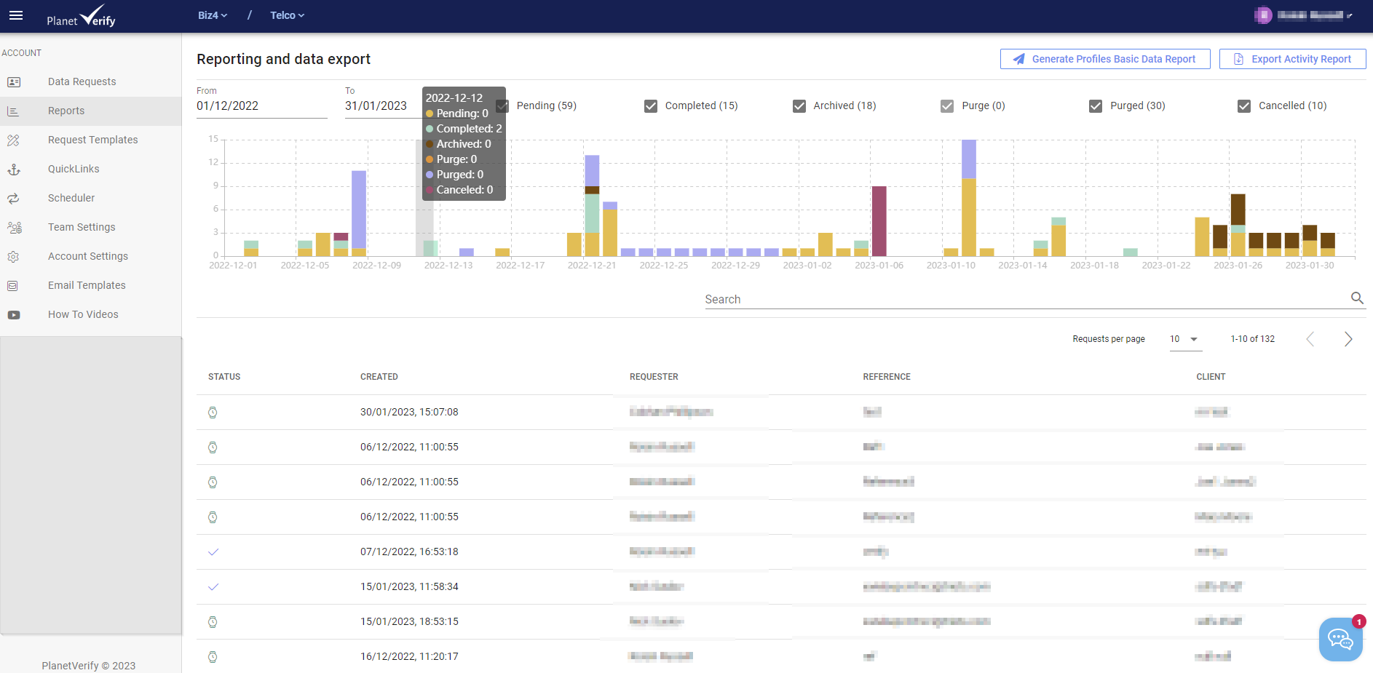Viewport: 1373px width, 673px height.
Task: Open Request Templates in the sidebar
Action: pos(90,140)
